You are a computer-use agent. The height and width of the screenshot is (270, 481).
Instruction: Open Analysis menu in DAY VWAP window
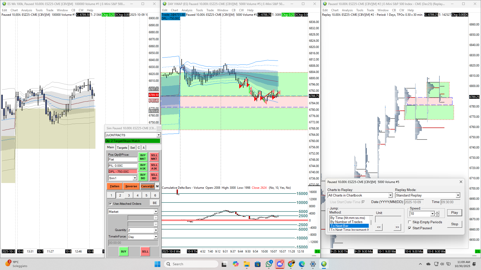(x=187, y=10)
